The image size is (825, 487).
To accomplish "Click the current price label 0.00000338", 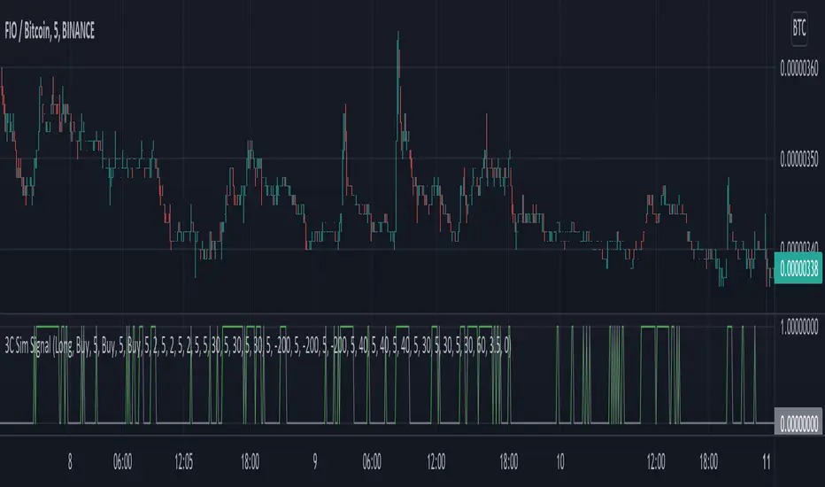I will coord(798,269).
